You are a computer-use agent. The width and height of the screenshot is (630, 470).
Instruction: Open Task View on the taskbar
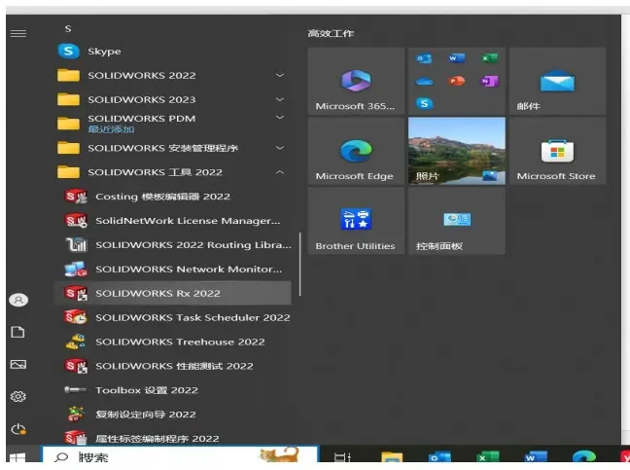click(x=342, y=457)
